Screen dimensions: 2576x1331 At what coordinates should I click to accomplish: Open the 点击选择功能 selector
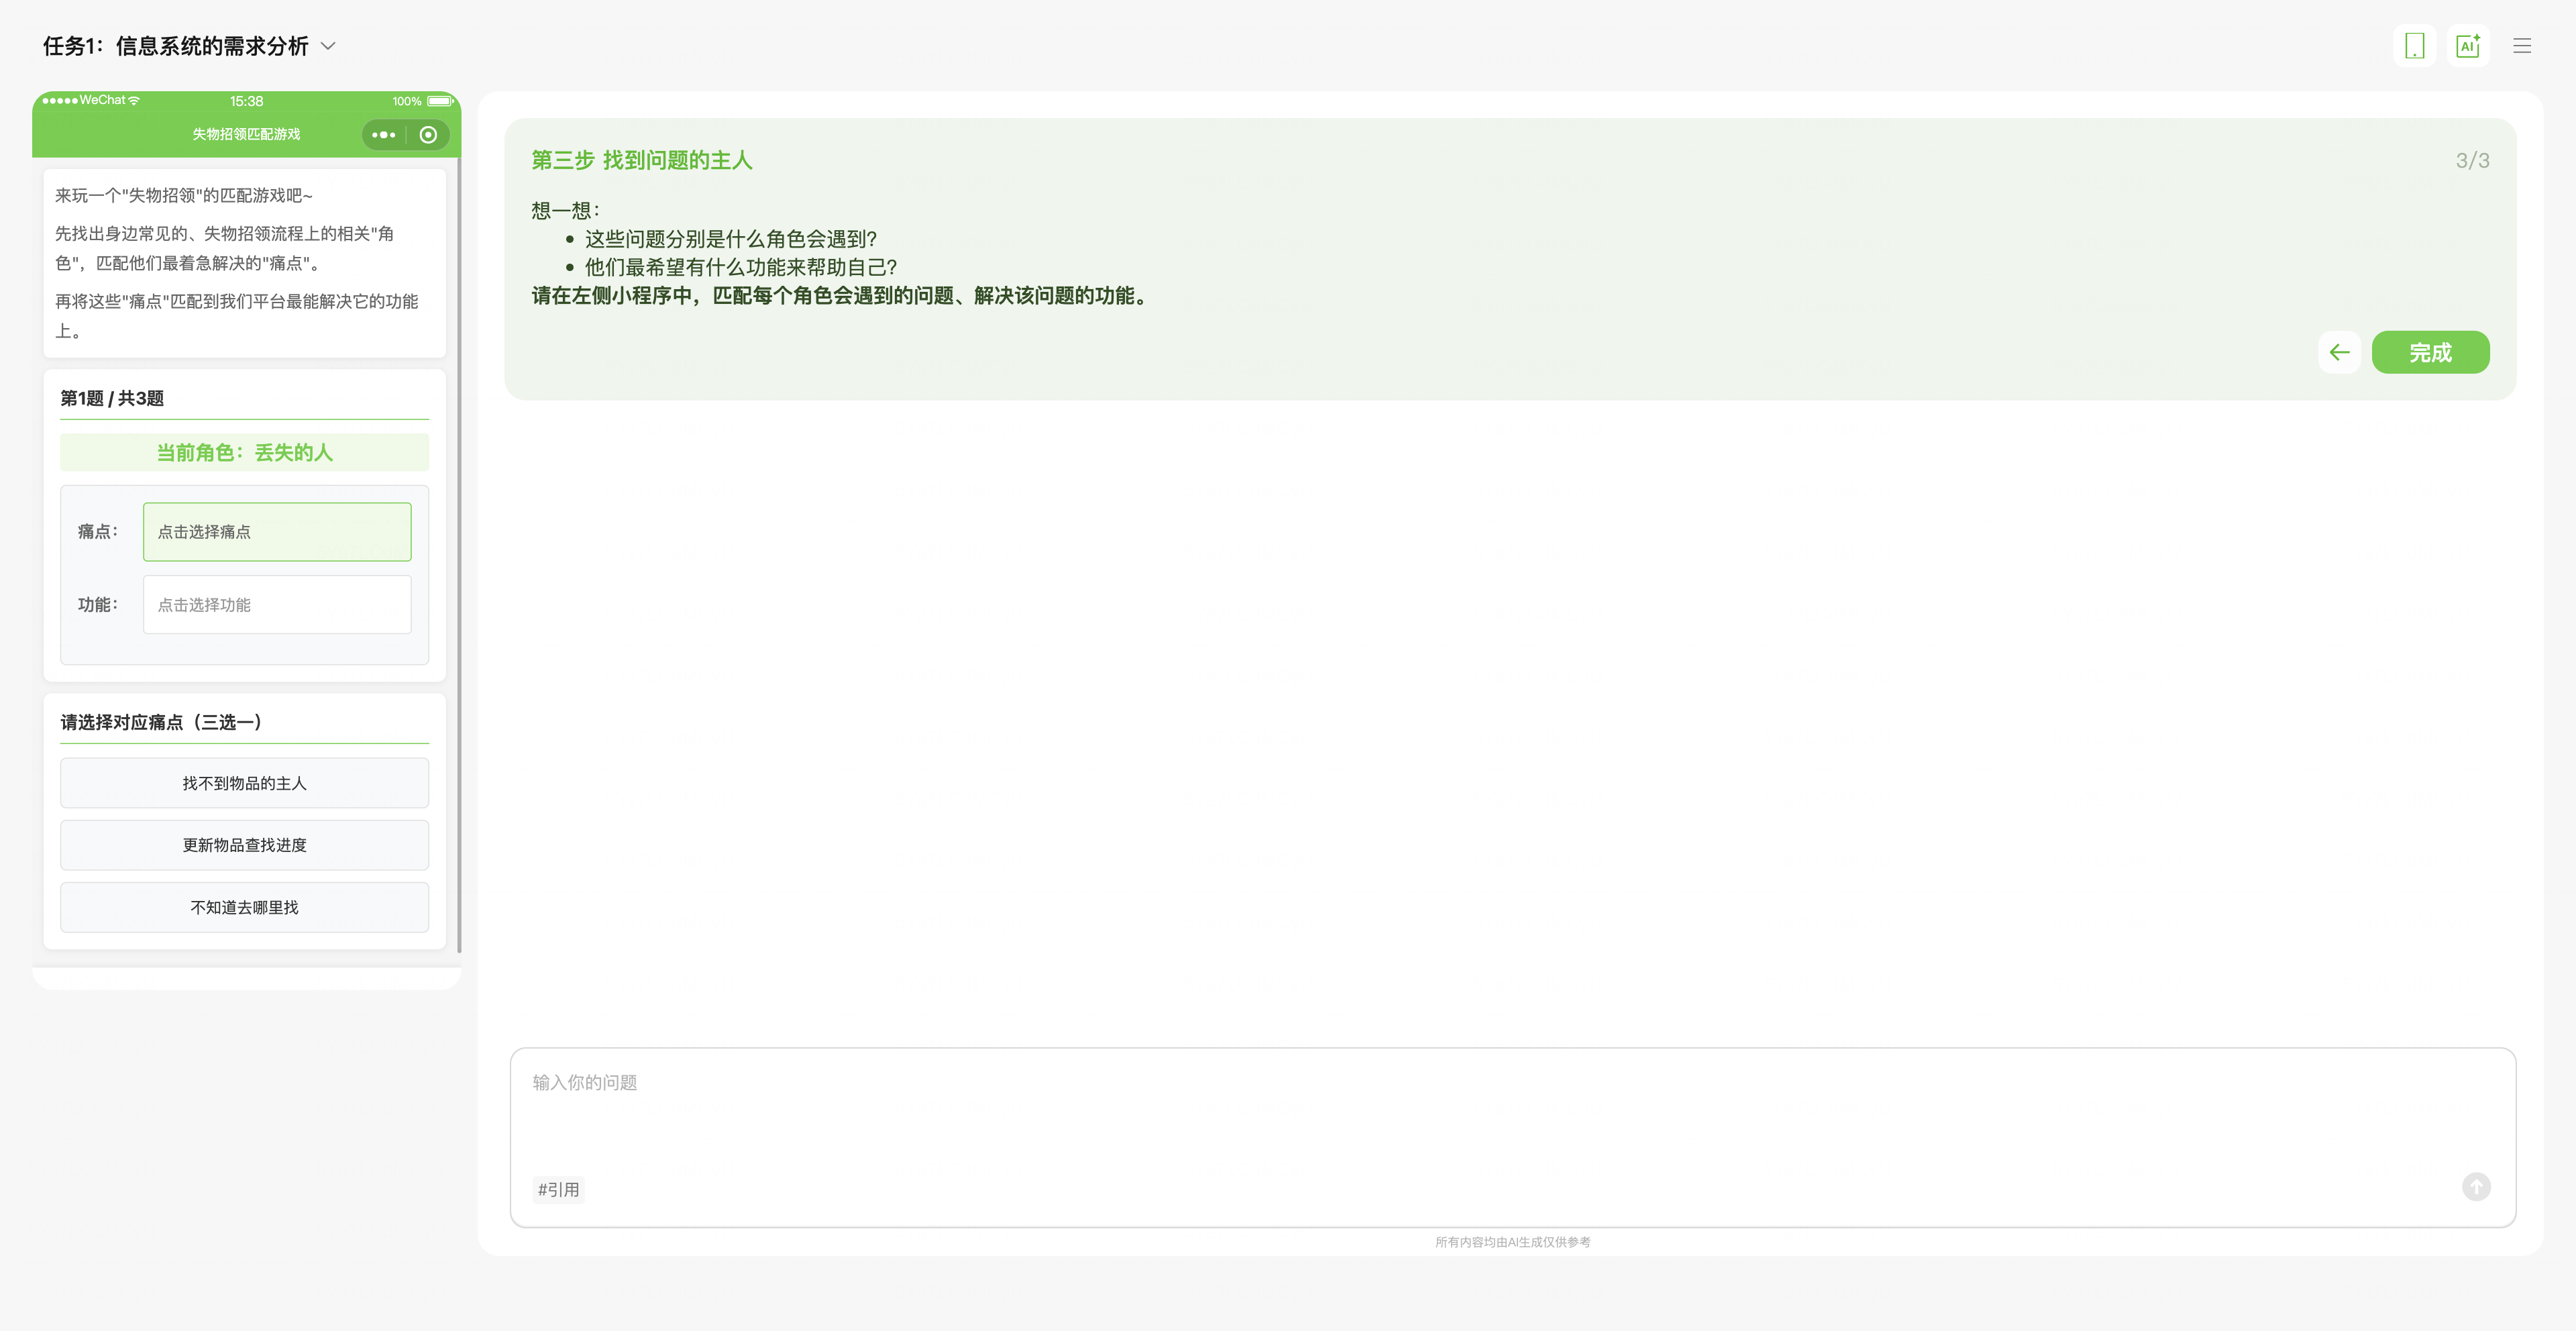pyautogui.click(x=277, y=605)
